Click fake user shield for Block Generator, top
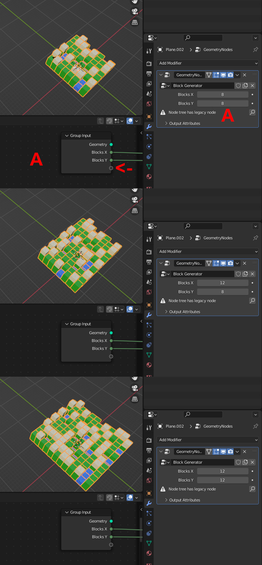The width and height of the screenshot is (262, 565). (238, 86)
